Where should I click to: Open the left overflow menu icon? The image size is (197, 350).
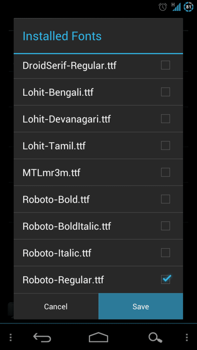pyautogui.click(x=11, y=337)
